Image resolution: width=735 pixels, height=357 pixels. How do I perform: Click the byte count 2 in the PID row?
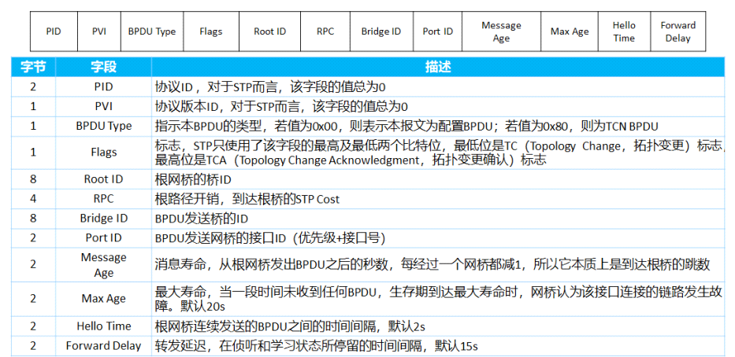[x=33, y=87]
